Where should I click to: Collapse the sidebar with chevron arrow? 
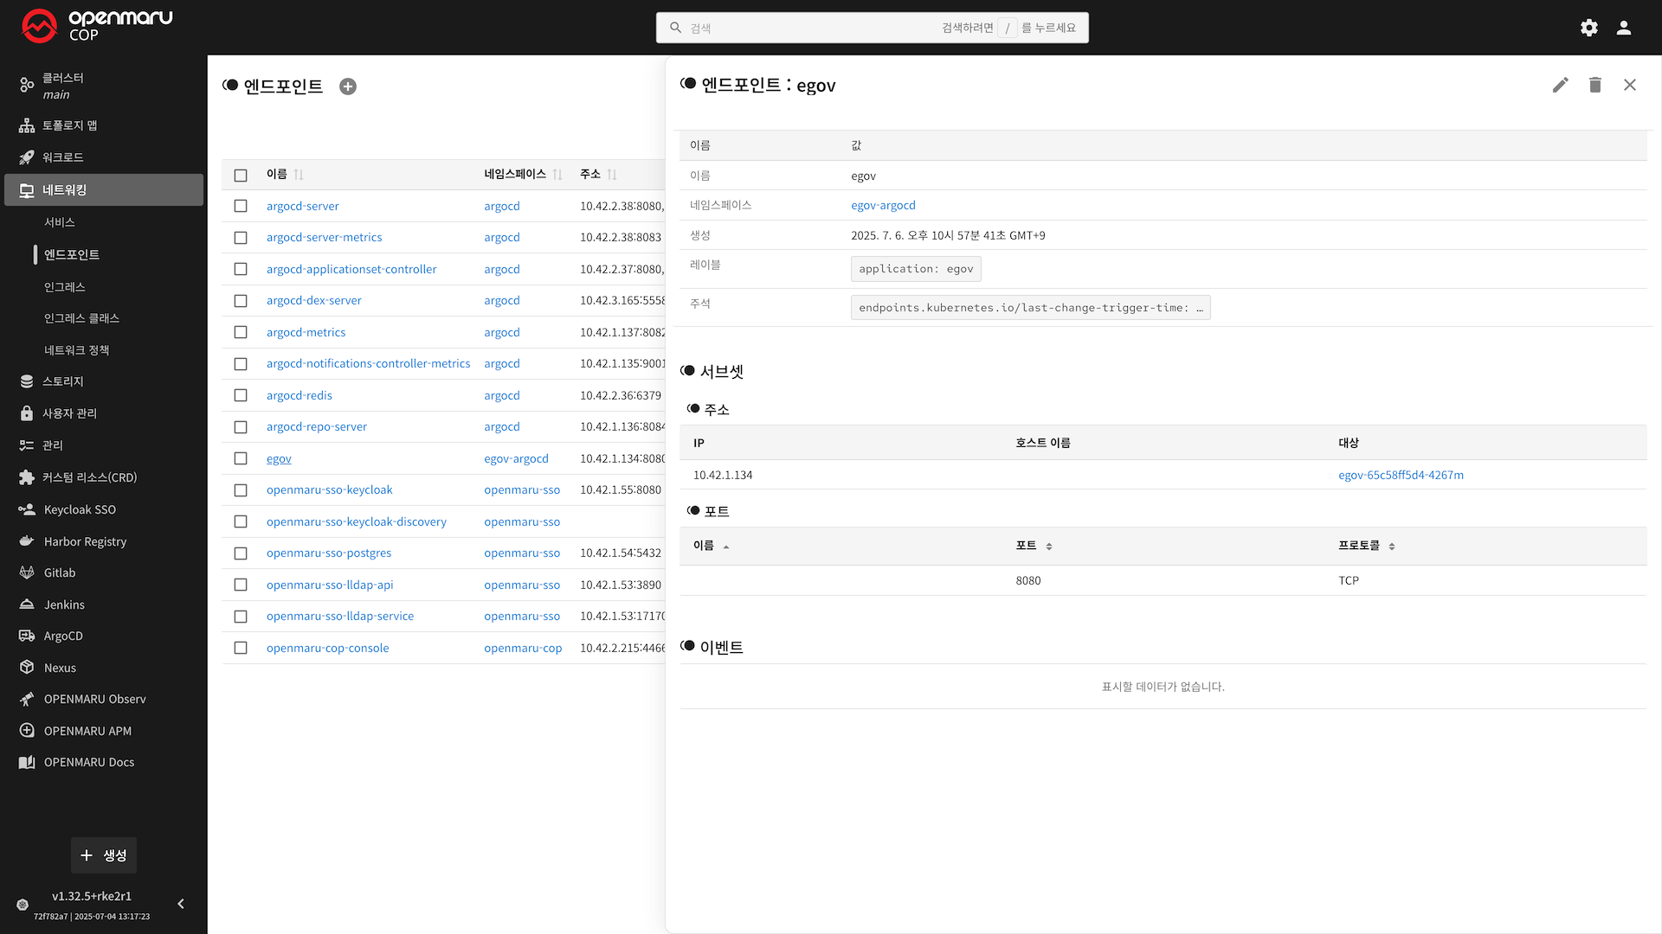(x=181, y=904)
